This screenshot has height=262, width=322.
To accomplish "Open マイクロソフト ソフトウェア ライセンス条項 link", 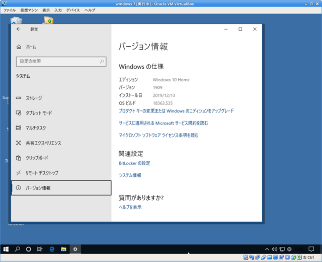I will point(158,135).
